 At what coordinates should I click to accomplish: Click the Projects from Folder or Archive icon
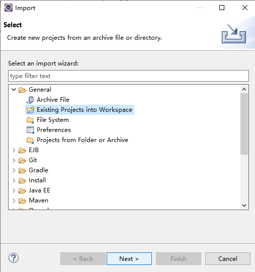point(30,140)
